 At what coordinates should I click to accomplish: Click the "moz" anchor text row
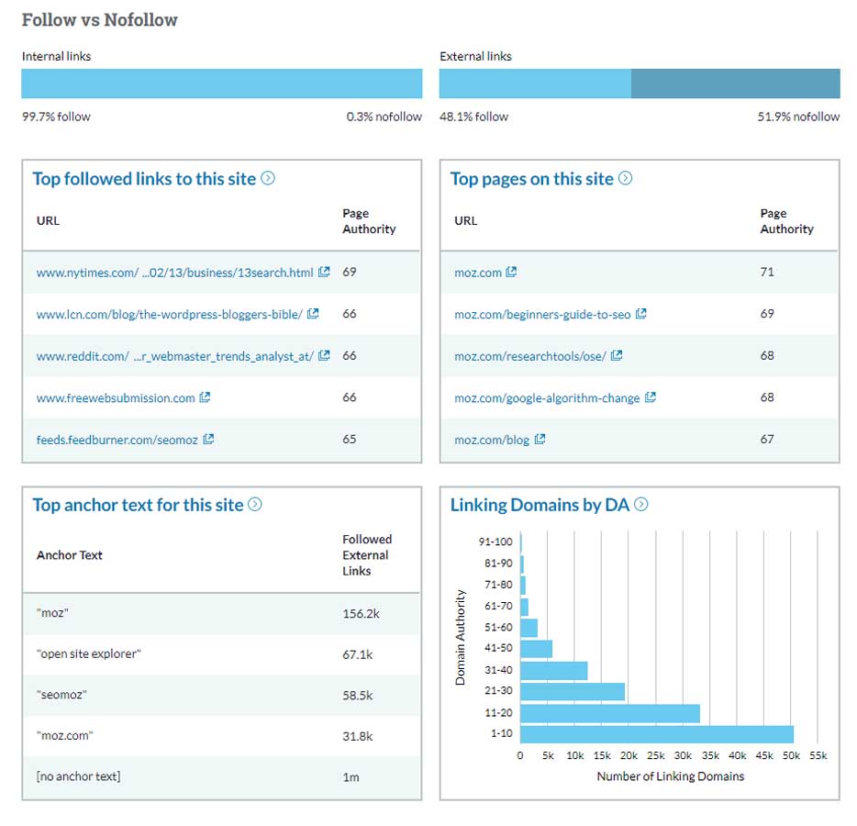[221, 613]
